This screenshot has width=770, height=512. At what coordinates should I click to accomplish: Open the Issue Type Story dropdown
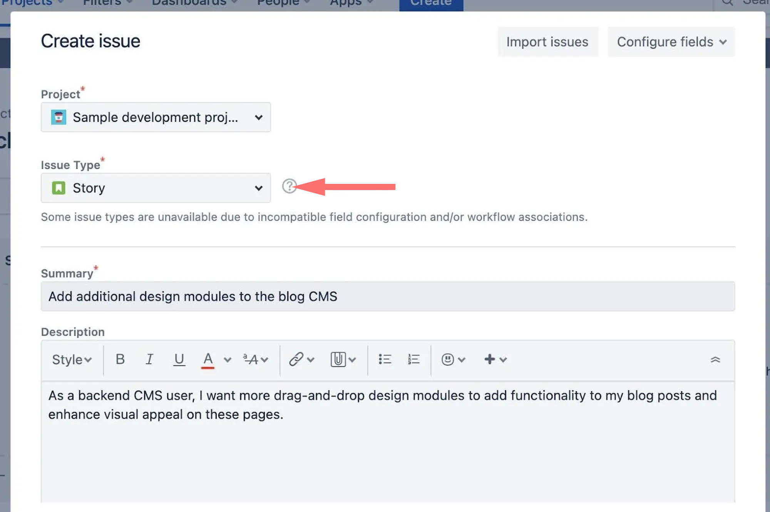coord(156,188)
